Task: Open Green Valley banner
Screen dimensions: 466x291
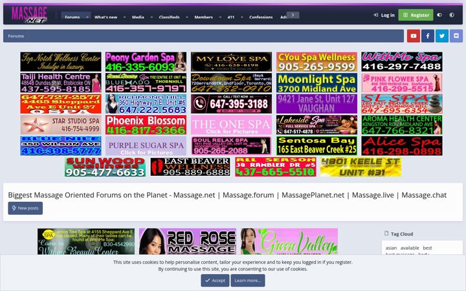Action: click(x=289, y=241)
